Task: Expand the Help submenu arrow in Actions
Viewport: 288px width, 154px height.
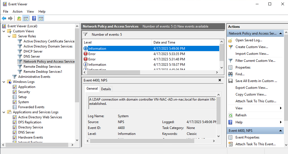Action: [281, 122]
